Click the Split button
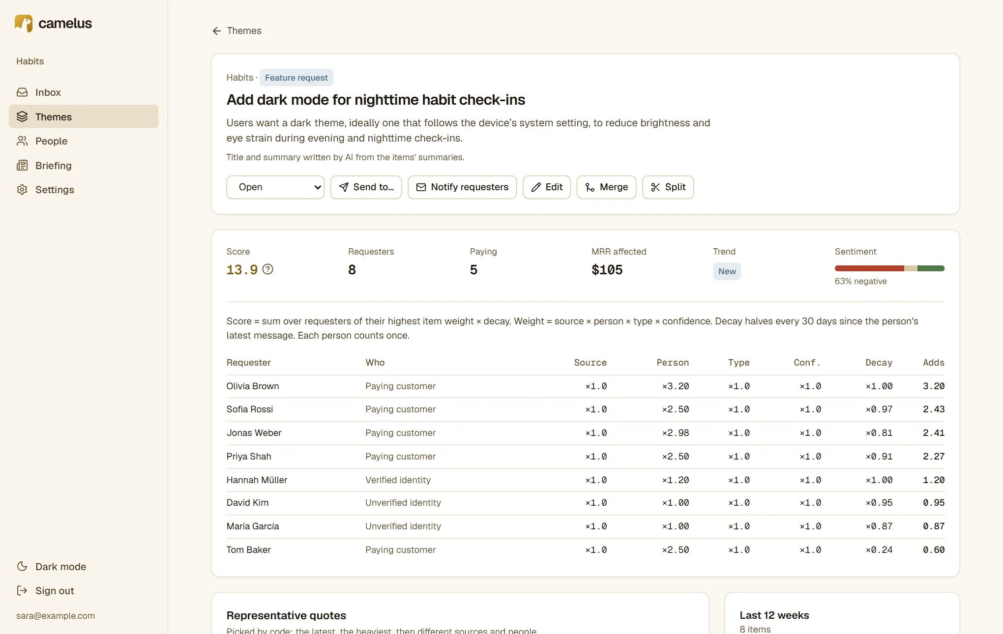The width and height of the screenshot is (1003, 634). [668, 187]
